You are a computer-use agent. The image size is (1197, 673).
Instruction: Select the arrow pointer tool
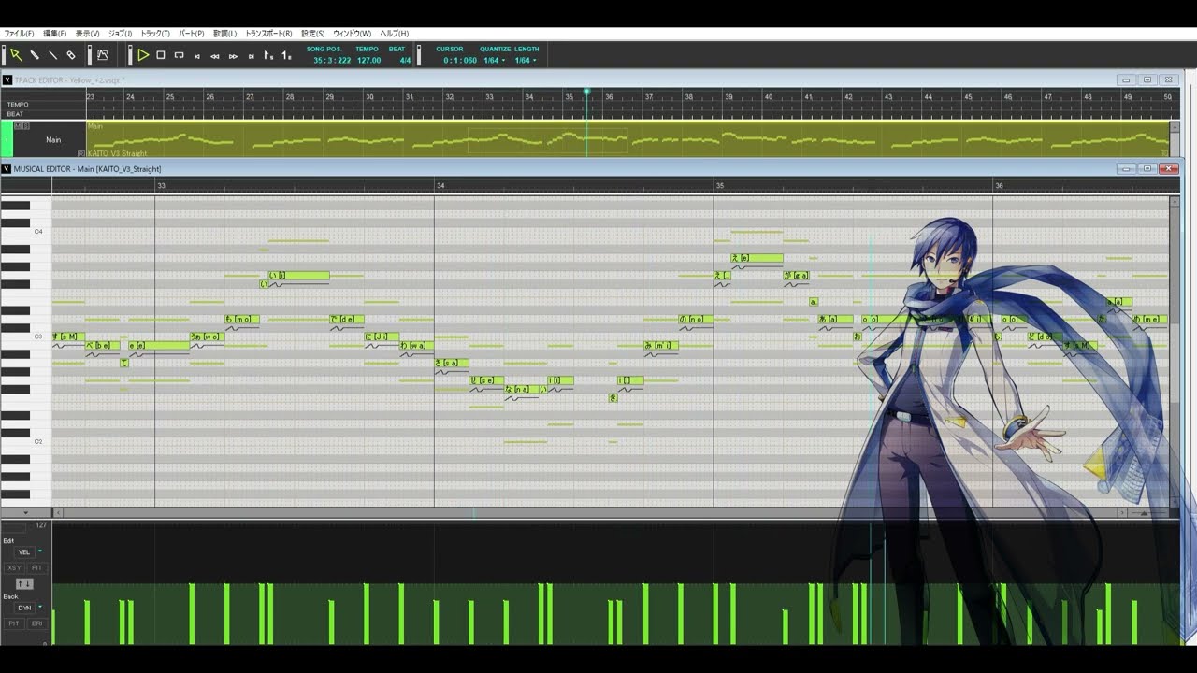(16, 55)
